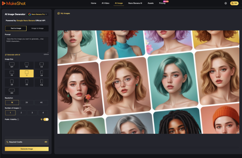242x158 pixels.
Task: Click purple-haired portrait with flowers
Action: 168,41
